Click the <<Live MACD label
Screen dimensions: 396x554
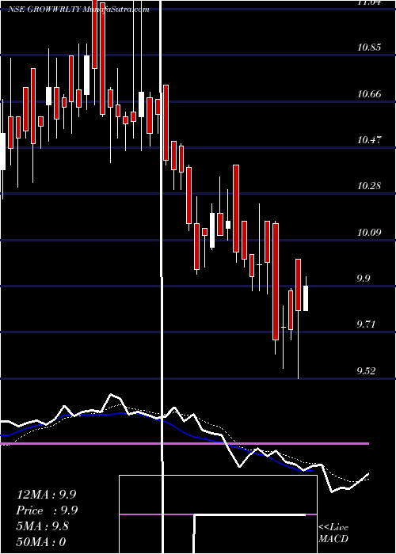pyautogui.click(x=333, y=533)
